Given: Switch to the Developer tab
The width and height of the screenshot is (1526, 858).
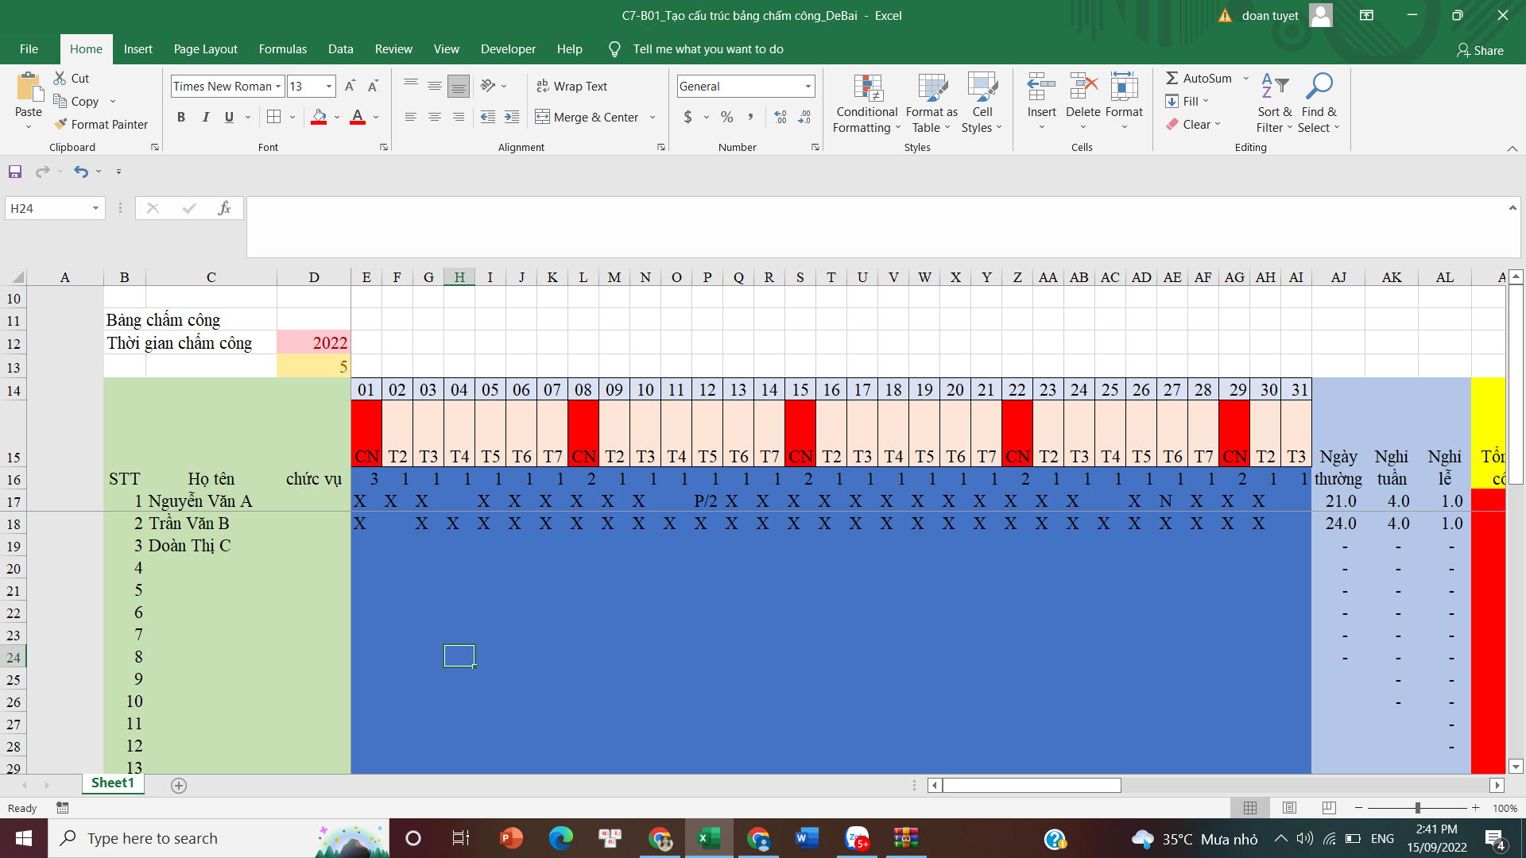Looking at the screenshot, I should [x=508, y=49].
